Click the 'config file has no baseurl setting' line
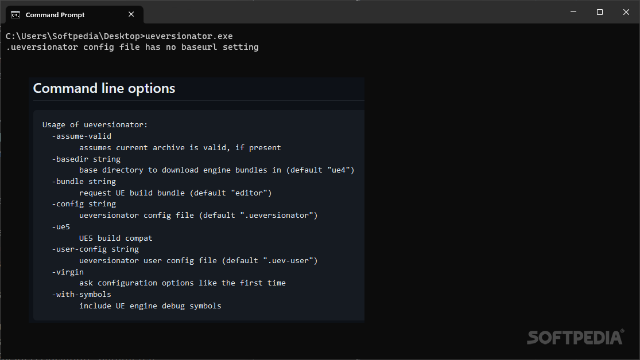Viewport: 640px width, 360px height. point(132,47)
